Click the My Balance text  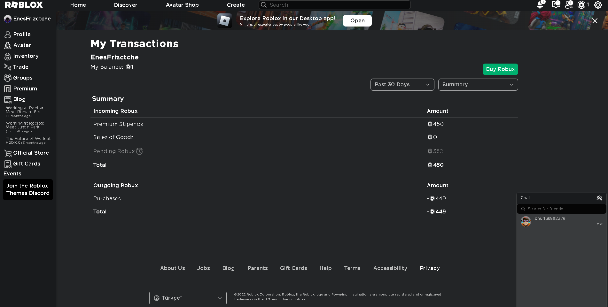pos(112,67)
